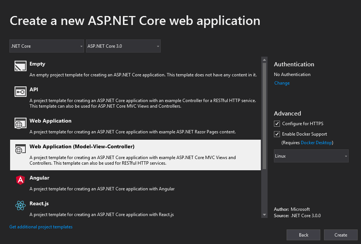The image size is (361, 244).
Task: Toggle the Configure for HTTPS checkbox
Action: (277, 124)
